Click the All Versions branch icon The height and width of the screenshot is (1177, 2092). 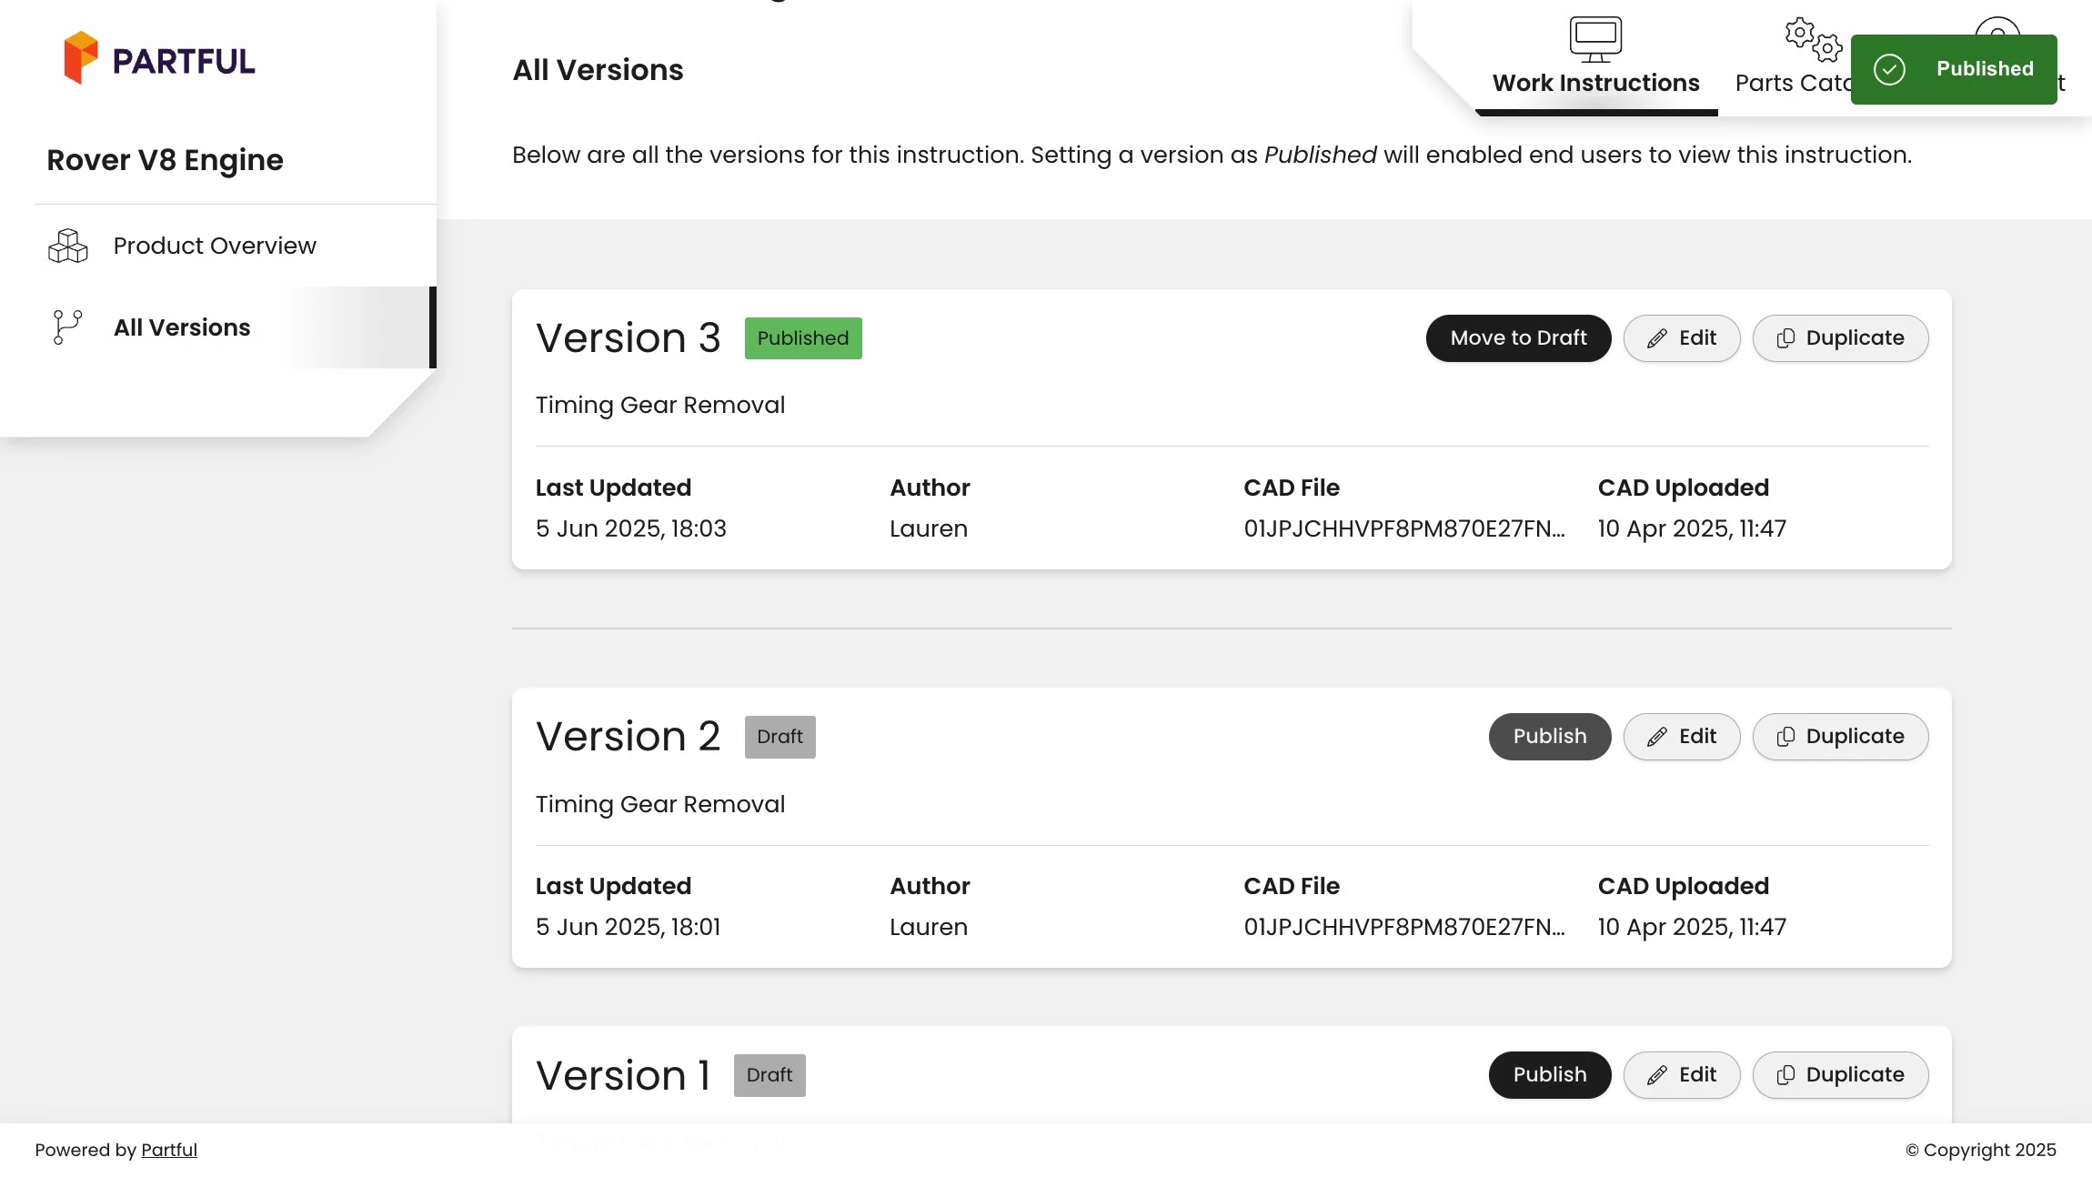tap(67, 327)
